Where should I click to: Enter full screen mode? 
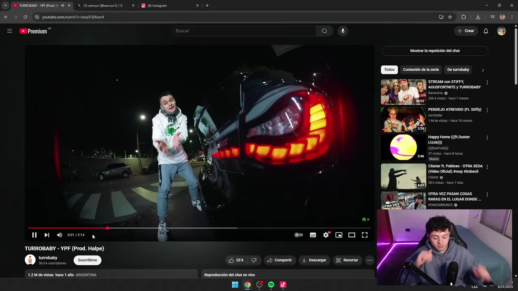pyautogui.click(x=365, y=235)
